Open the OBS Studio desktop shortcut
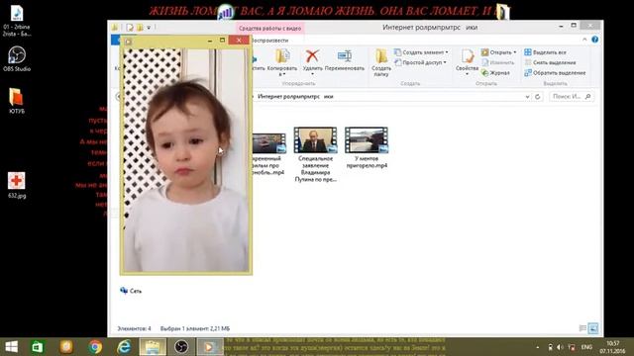This screenshot has width=634, height=356. [x=17, y=59]
